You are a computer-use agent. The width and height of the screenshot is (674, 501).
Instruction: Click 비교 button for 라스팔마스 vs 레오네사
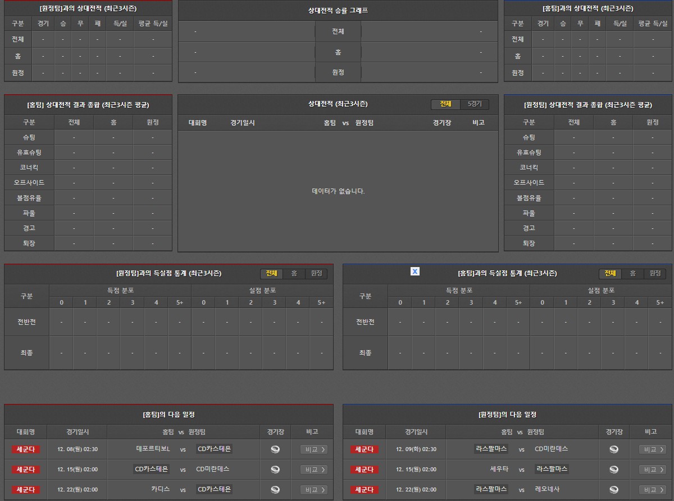click(x=653, y=490)
